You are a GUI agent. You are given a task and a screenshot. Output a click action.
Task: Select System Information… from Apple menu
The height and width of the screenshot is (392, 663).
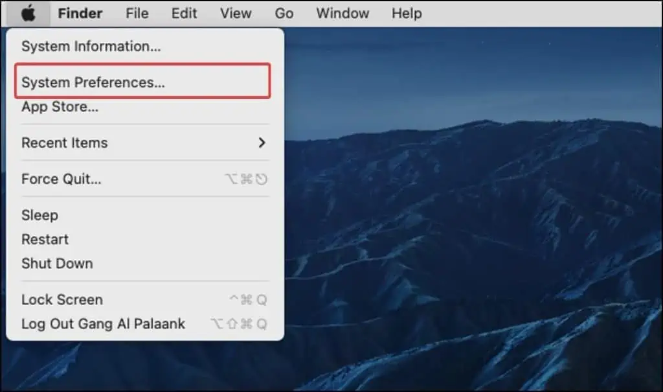tap(91, 47)
